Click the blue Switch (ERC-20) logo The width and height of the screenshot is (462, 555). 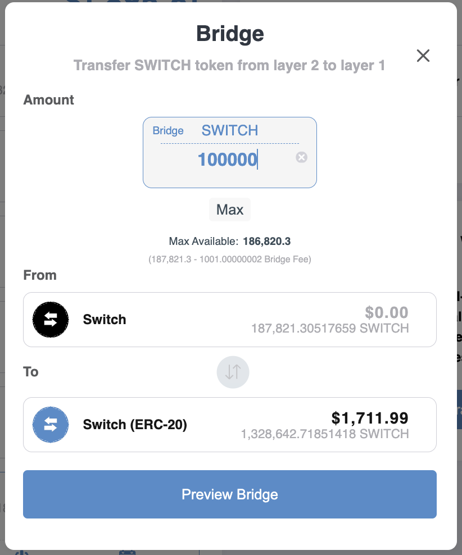(51, 425)
